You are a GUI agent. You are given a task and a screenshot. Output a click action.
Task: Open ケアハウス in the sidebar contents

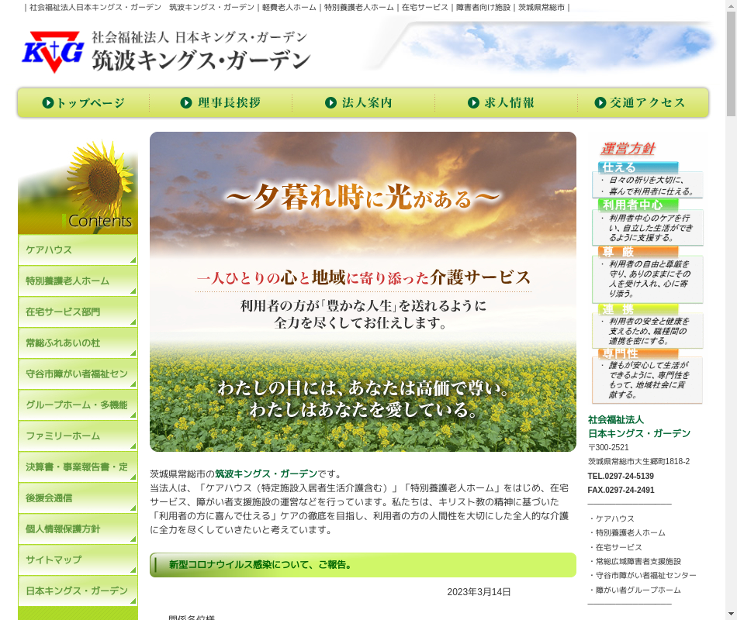point(78,250)
